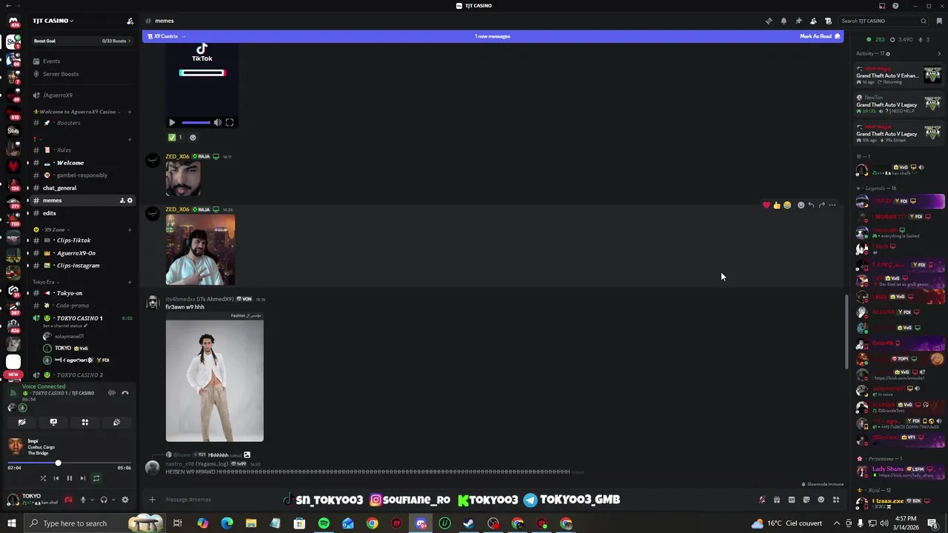Open the gambel-responsibly channel

[x=81, y=175]
